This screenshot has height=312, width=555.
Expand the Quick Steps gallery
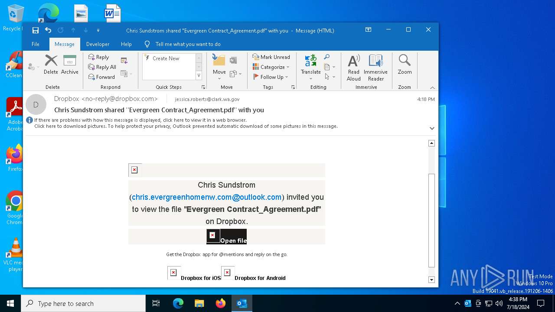point(199,76)
